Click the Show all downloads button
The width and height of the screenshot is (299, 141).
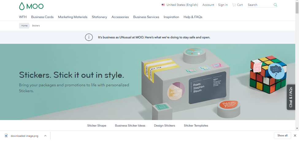pyautogui.click(x=282, y=135)
